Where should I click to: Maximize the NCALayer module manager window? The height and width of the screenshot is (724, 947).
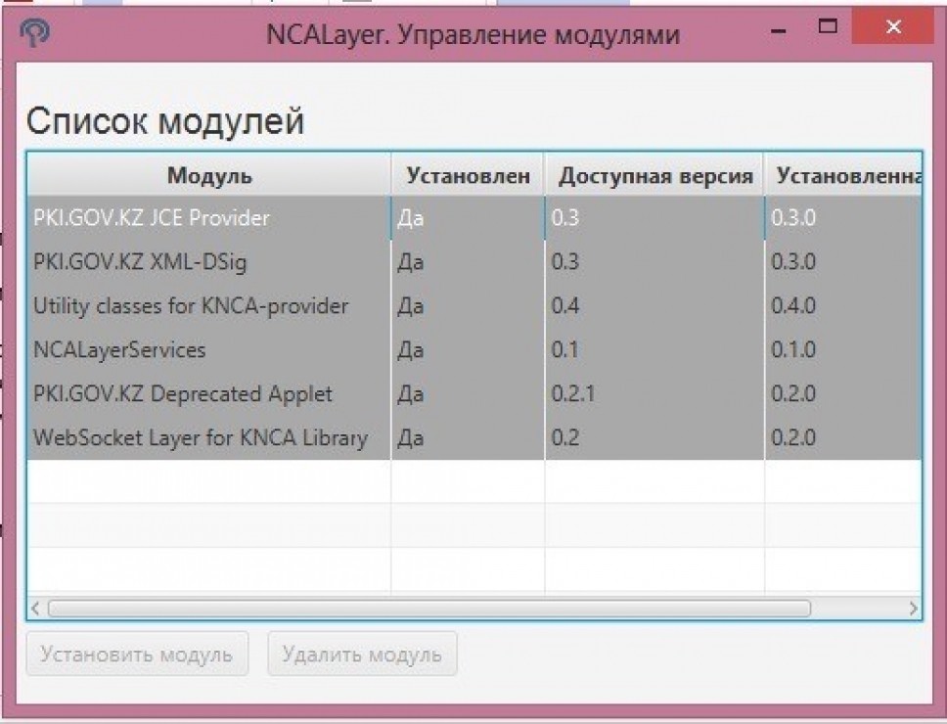(x=828, y=26)
